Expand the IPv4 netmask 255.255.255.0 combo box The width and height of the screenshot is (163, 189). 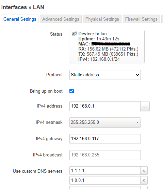pyautogui.click(x=105, y=122)
